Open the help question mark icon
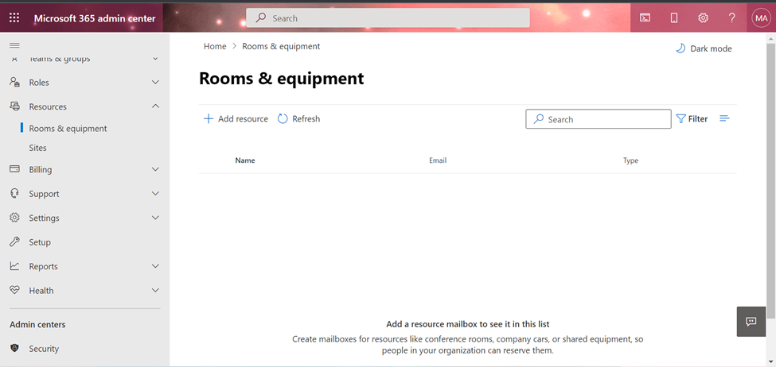The image size is (776, 367). pyautogui.click(x=732, y=18)
